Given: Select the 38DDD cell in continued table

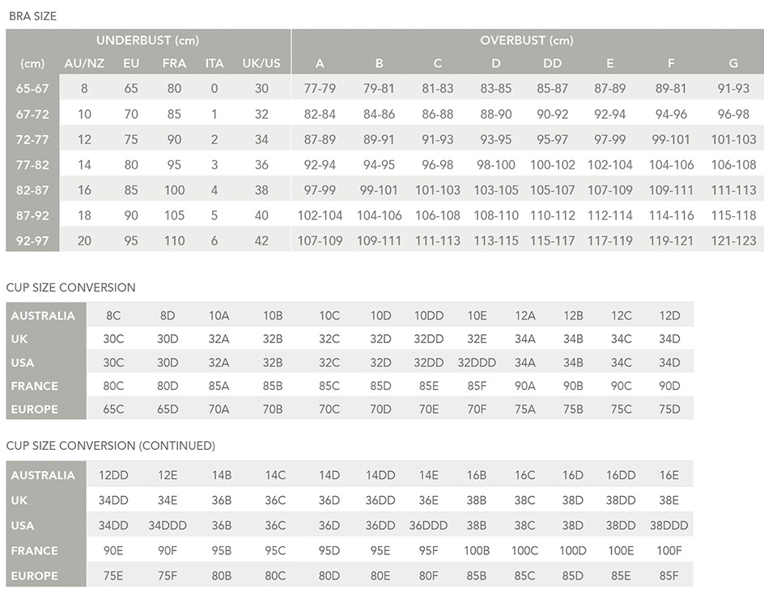Looking at the screenshot, I should click(669, 526).
